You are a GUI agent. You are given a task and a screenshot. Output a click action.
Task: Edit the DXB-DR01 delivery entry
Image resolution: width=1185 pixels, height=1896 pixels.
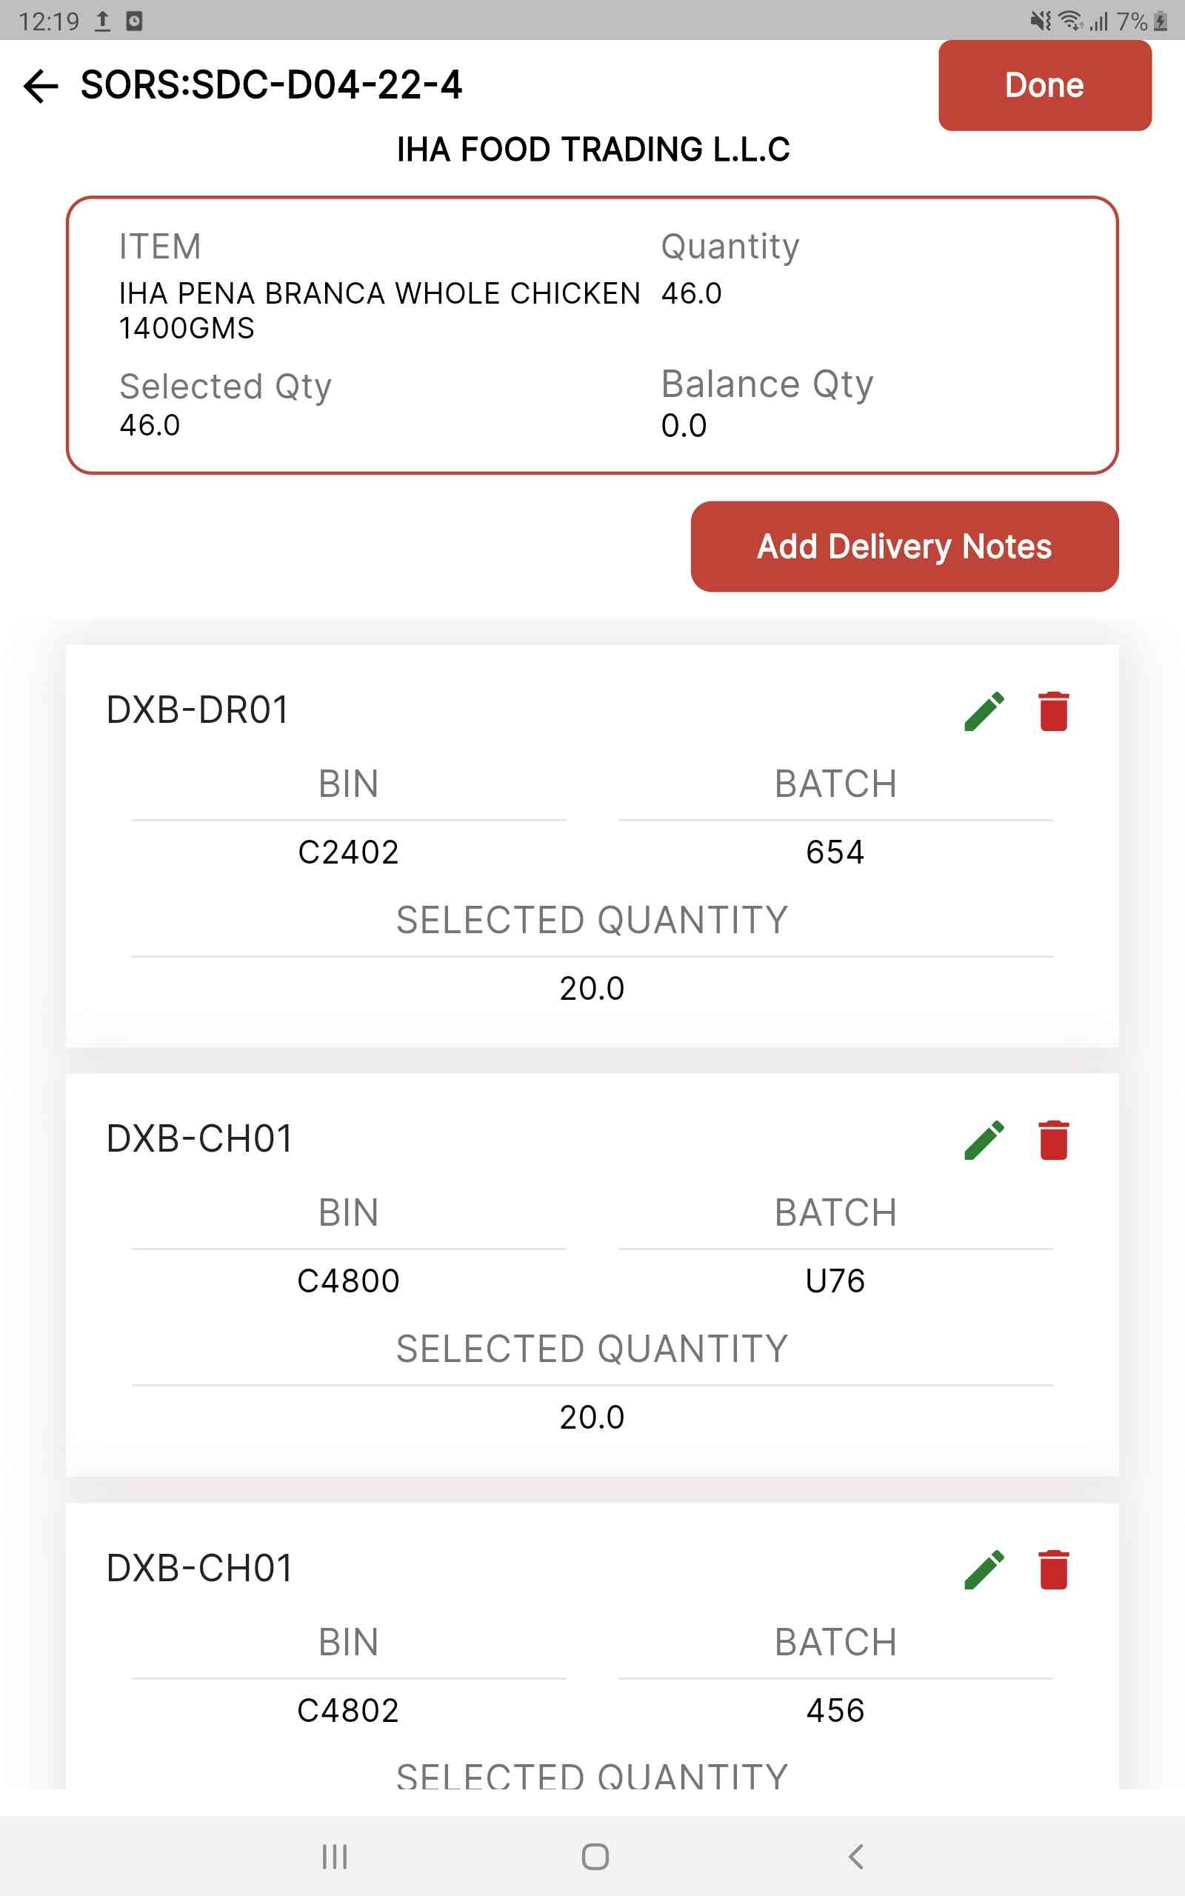pos(984,710)
